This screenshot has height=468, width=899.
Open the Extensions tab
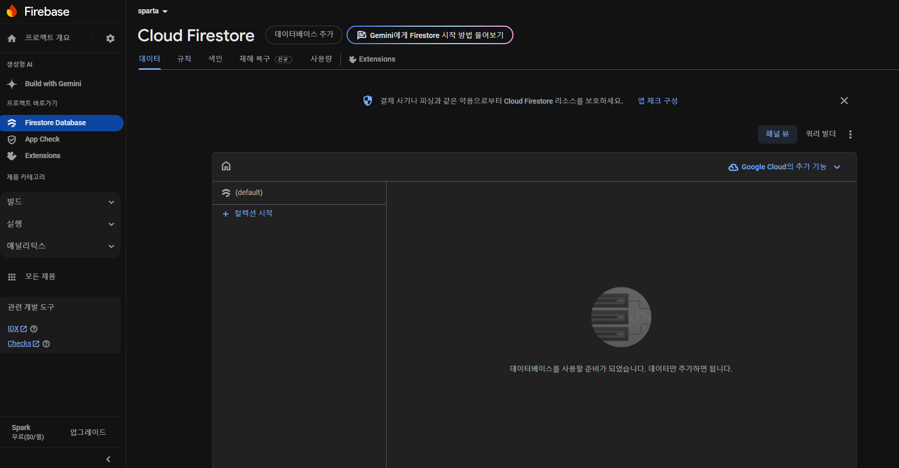[x=372, y=59]
